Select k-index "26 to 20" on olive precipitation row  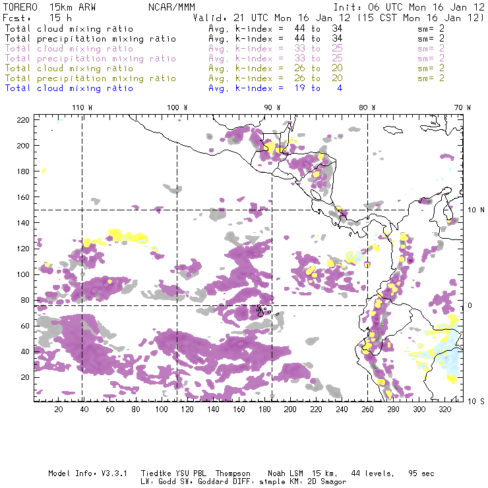319,78
